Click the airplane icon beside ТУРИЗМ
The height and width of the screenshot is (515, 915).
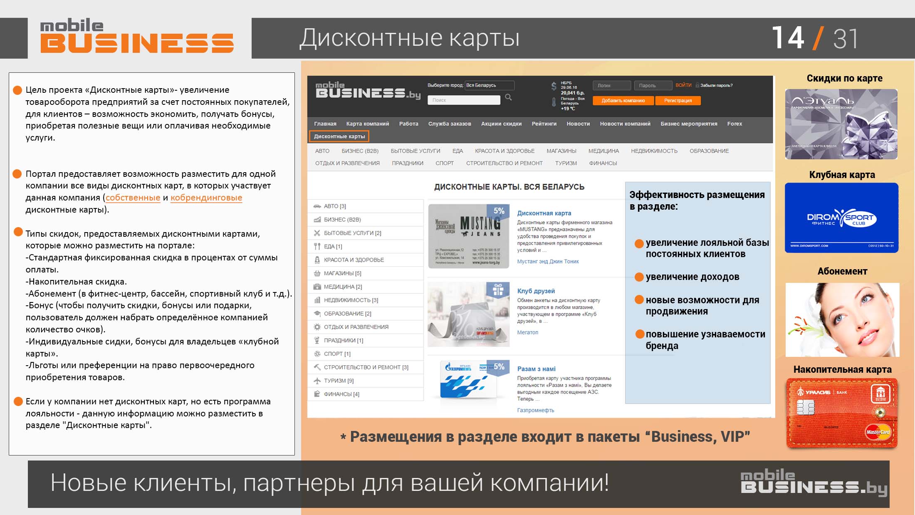tap(317, 381)
